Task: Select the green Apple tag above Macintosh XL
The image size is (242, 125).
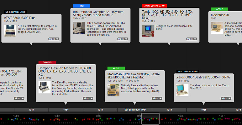Action: click(x=220, y=9)
